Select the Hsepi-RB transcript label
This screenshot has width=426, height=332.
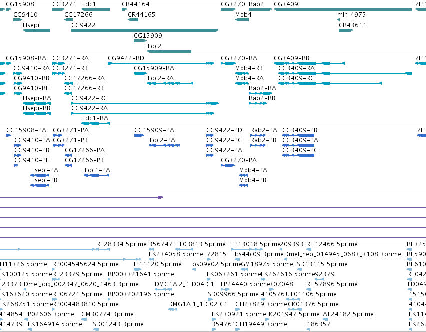pos(36,108)
